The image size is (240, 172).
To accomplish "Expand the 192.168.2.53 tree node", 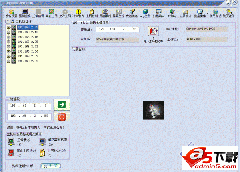I will tap(8, 61).
